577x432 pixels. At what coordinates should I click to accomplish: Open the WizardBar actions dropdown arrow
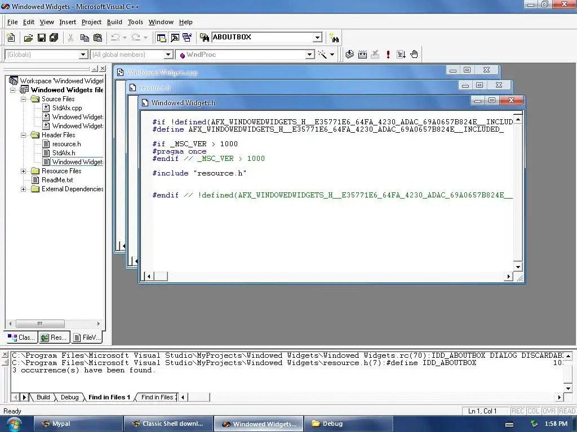[x=332, y=55]
